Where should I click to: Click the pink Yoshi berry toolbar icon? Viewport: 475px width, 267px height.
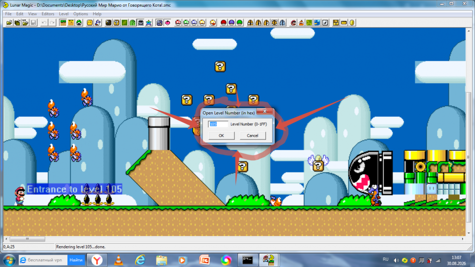point(168,23)
